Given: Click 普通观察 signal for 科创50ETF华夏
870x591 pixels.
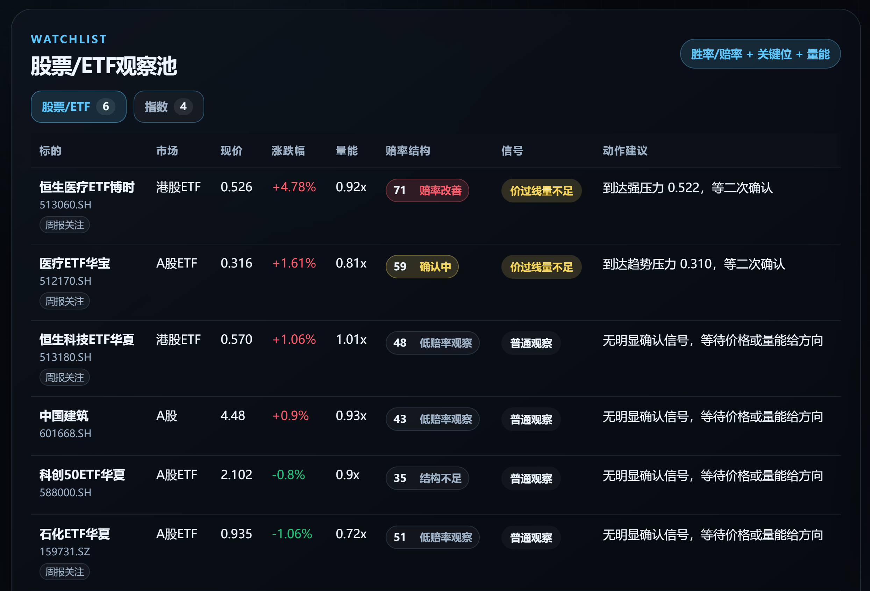Looking at the screenshot, I should tap(531, 478).
